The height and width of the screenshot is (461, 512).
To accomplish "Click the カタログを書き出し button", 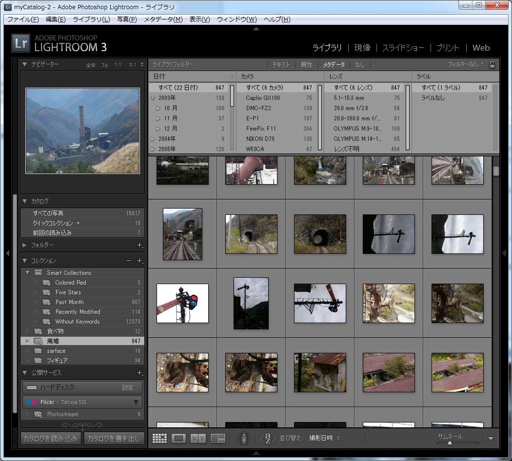I will pos(114,439).
